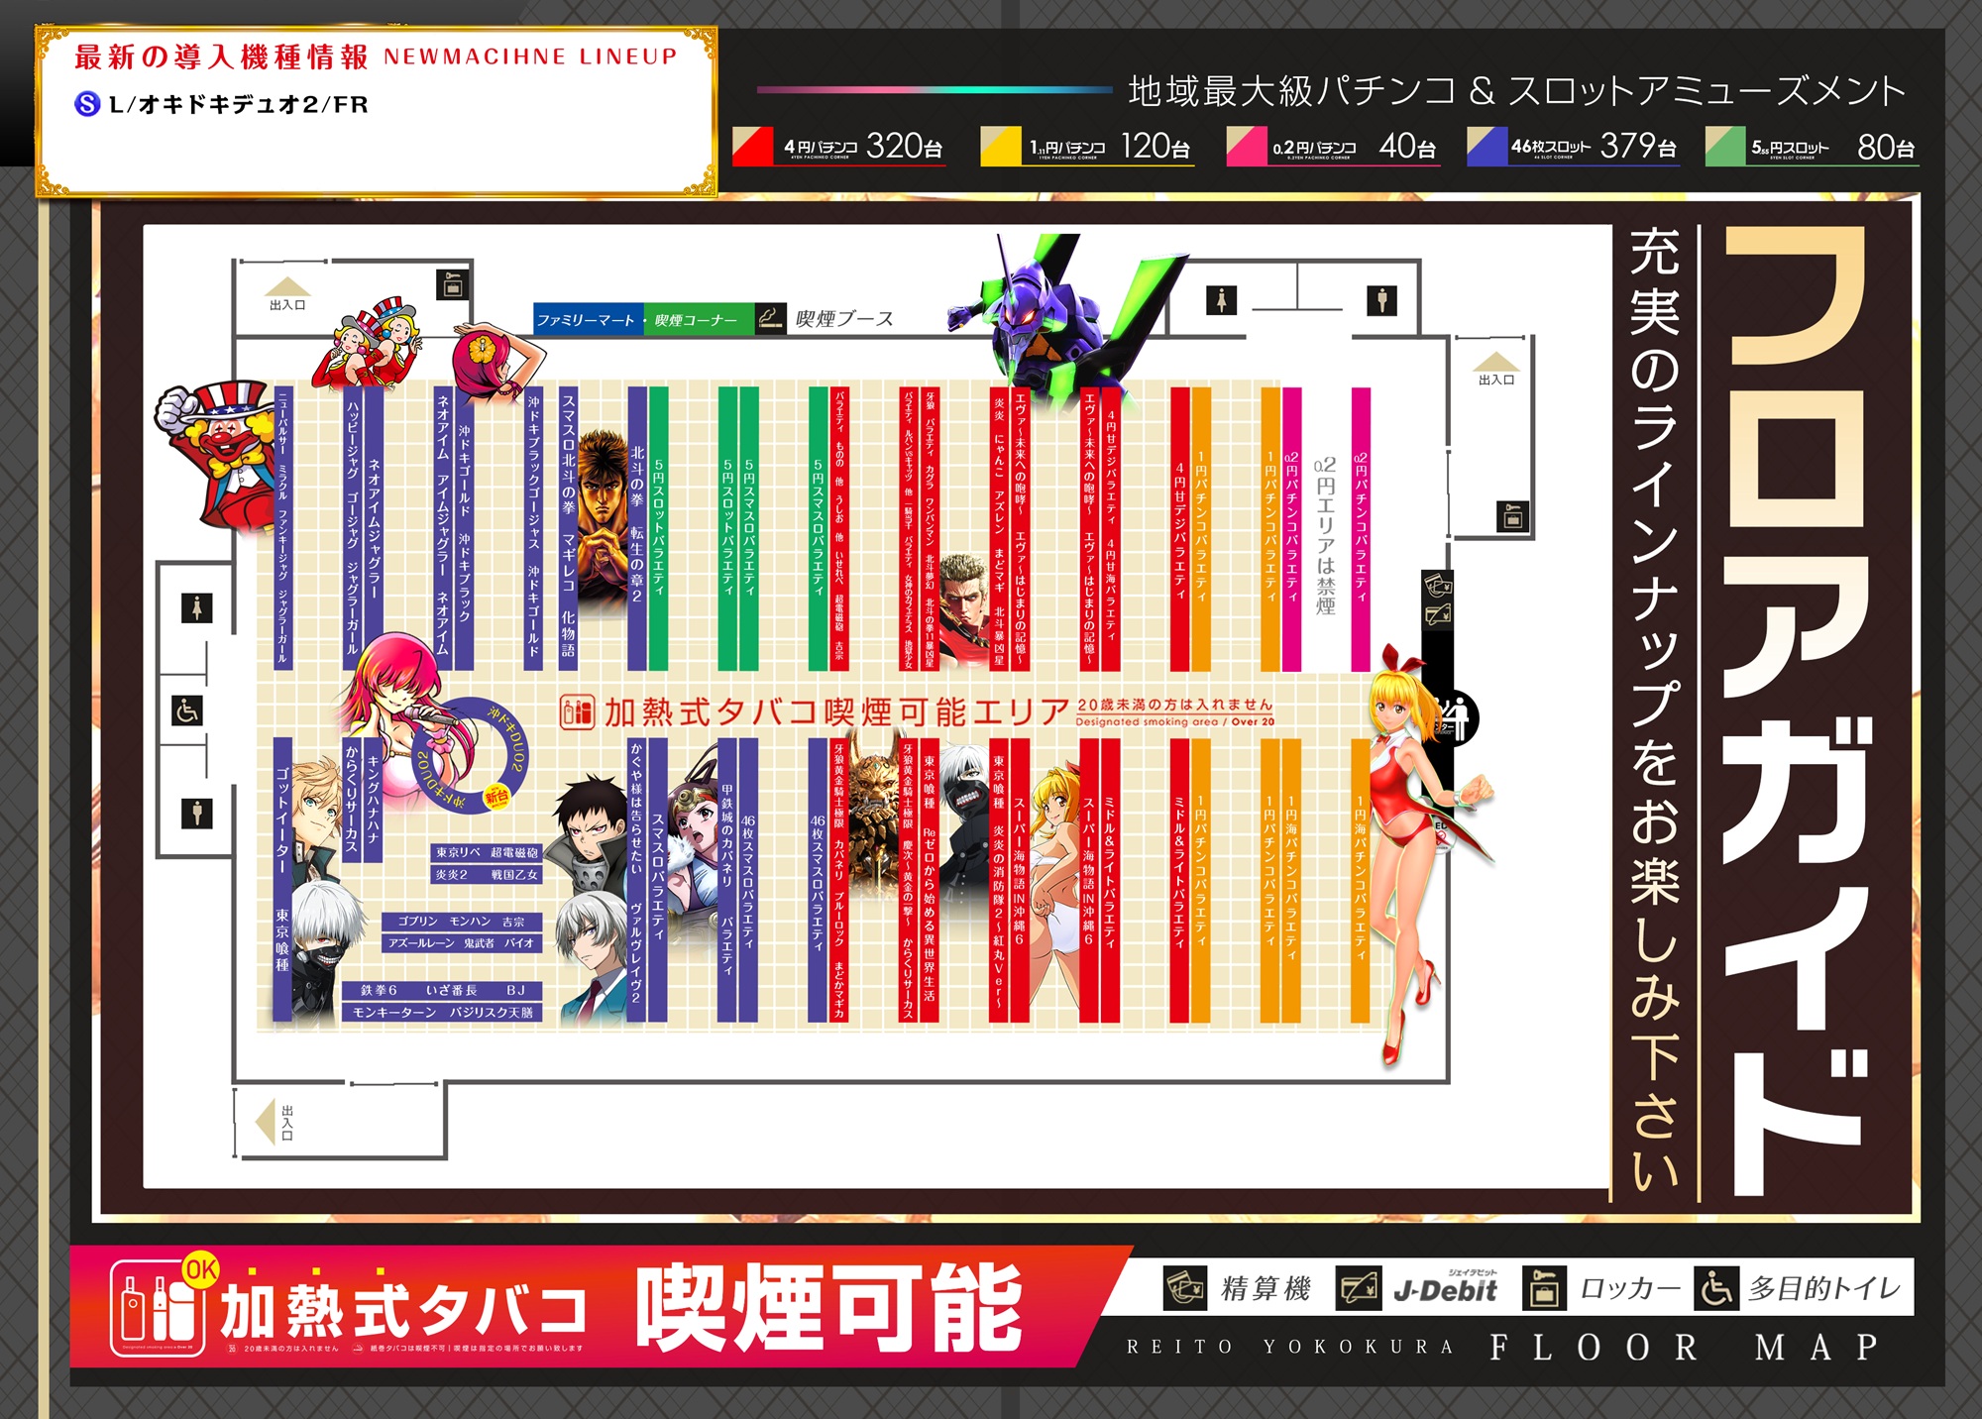The width and height of the screenshot is (1982, 1419).
Task: Click the smoking booth cigarette icon
Action: (770, 318)
